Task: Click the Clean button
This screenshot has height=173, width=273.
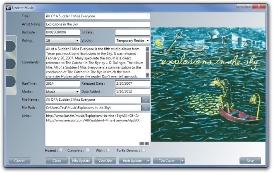Action: pyautogui.click(x=57, y=161)
